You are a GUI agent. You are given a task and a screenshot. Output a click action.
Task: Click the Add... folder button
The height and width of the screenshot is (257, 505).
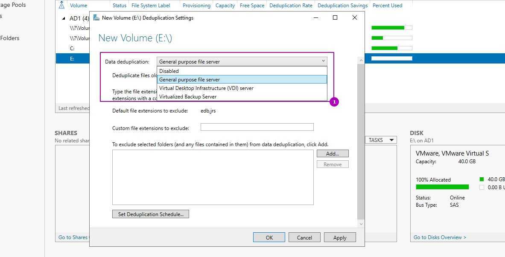point(332,153)
